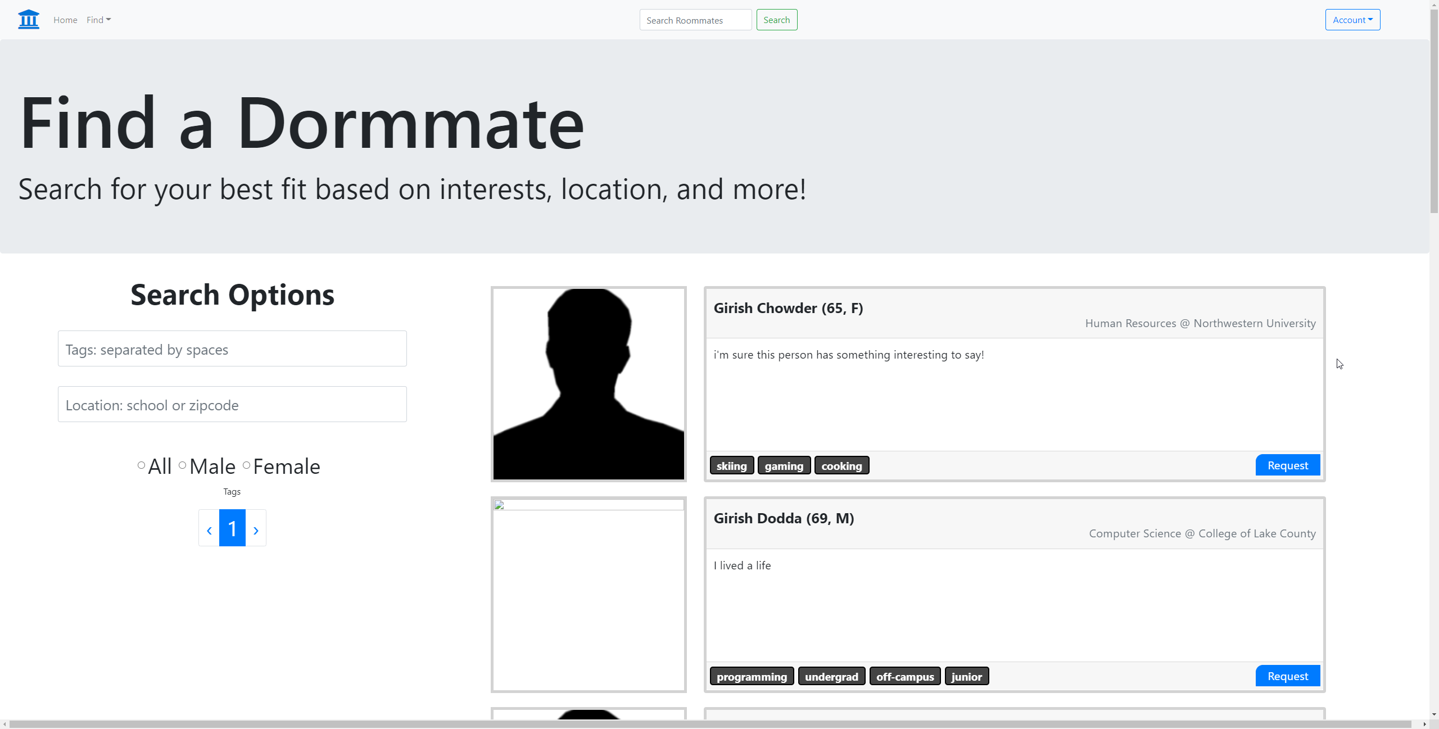Viewport: 1439px width, 729px height.
Task: Open the Find dropdown menu
Action: [98, 20]
